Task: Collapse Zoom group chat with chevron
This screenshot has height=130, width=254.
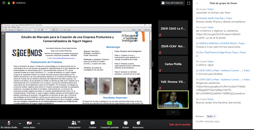Action: click(197, 3)
